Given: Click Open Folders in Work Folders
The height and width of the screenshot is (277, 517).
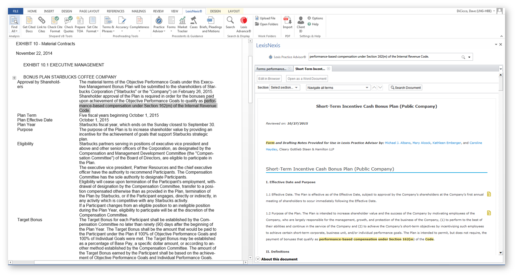Looking at the screenshot, I should 266,24.
